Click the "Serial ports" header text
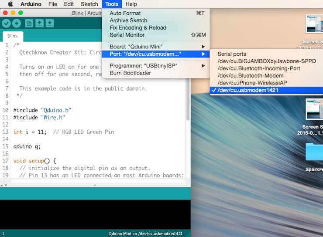Image resolution: width=323 pixels, height=237 pixels. (x=232, y=54)
